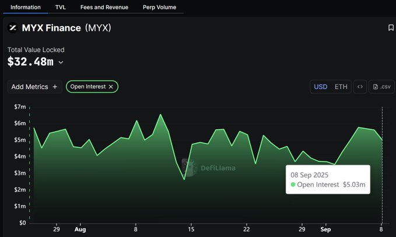
Task: Click the Open Interest $5.03m tooltip value
Action: click(x=354, y=185)
